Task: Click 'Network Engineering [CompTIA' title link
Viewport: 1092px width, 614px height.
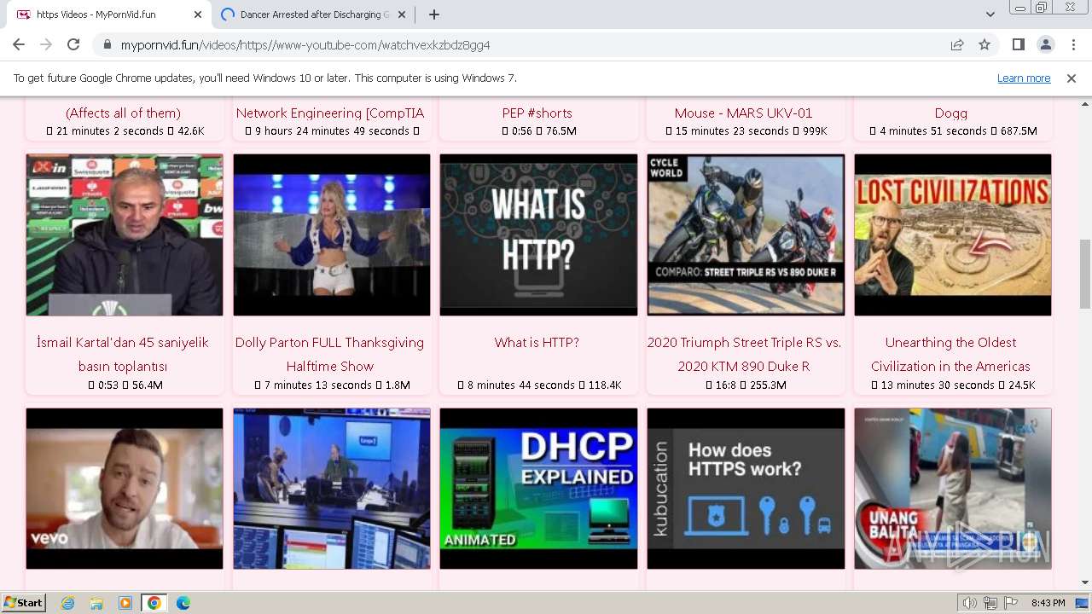Action: tap(330, 113)
